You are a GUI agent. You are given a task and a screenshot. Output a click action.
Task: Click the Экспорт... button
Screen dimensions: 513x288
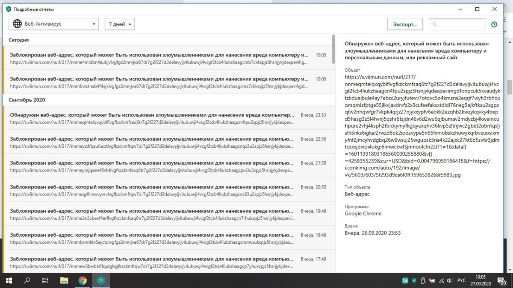pos(405,24)
